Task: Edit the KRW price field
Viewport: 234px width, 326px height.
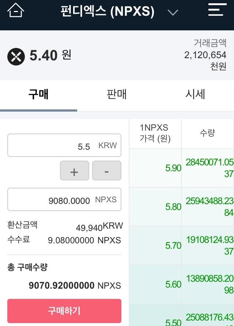Action: click(x=64, y=145)
